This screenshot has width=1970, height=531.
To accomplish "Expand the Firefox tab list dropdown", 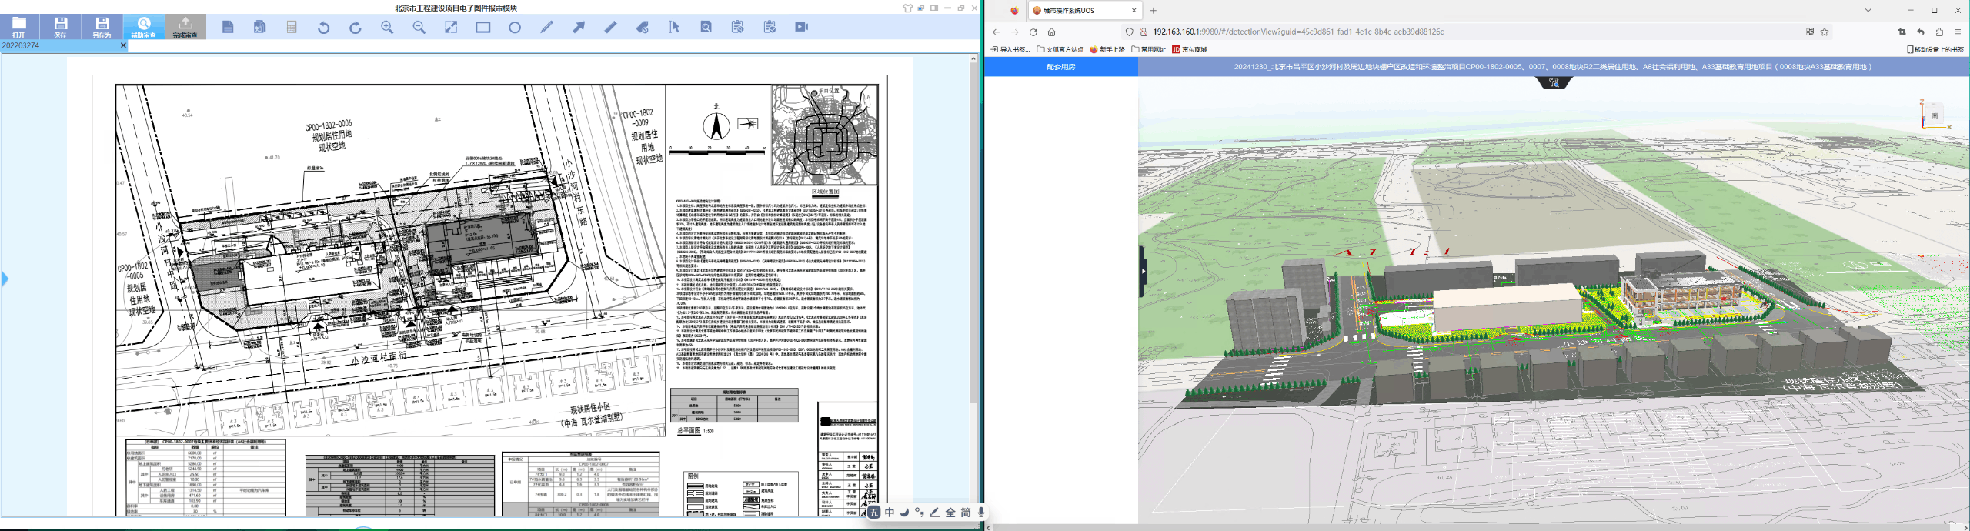I will (1868, 10).
